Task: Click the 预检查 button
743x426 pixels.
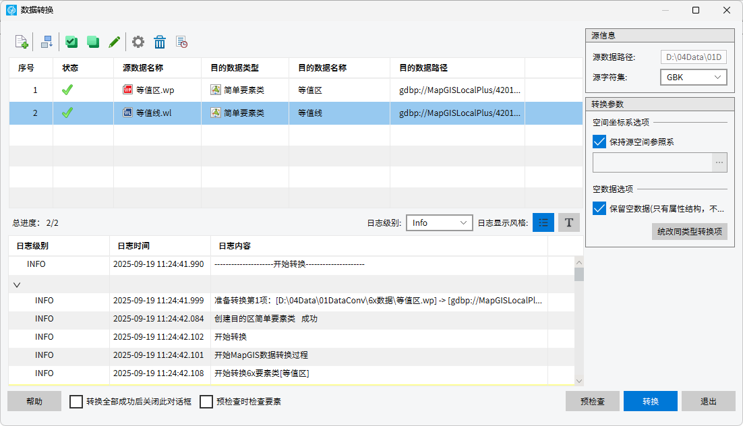Action: click(592, 402)
